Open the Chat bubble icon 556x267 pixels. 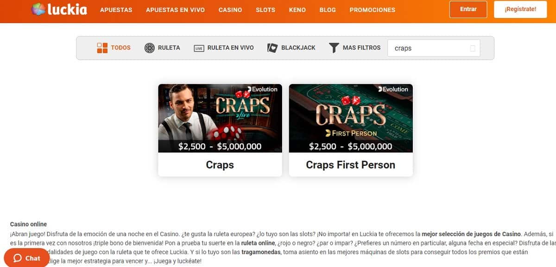[x=18, y=258]
